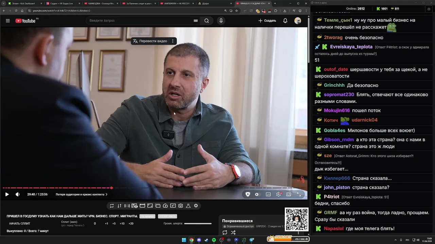
Task: Take video screenshot with camera icon
Action: click(180, 206)
